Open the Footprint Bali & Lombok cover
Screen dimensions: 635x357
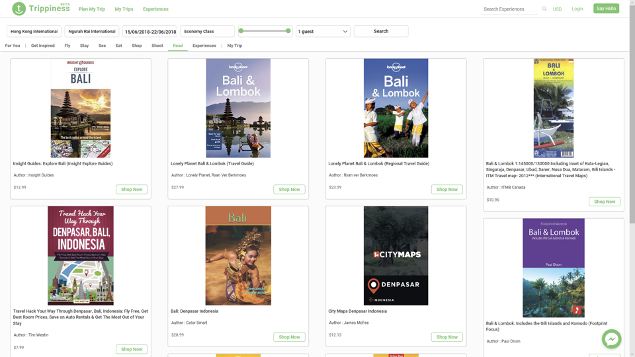[554, 268]
